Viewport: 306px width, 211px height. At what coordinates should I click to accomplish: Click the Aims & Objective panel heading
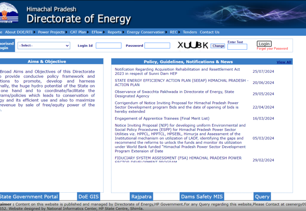pyautogui.click(x=47, y=62)
